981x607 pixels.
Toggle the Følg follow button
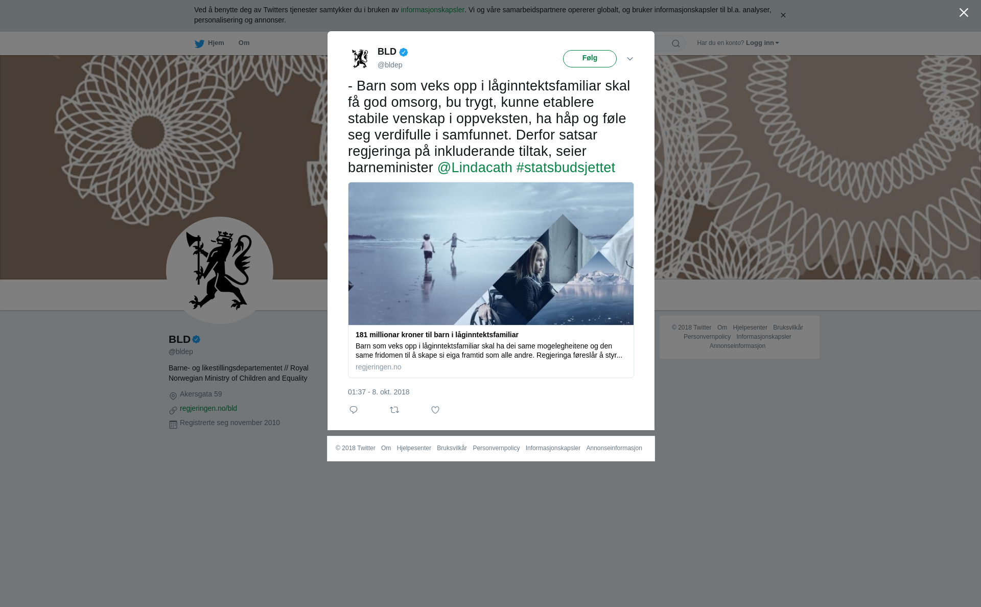pyautogui.click(x=590, y=59)
